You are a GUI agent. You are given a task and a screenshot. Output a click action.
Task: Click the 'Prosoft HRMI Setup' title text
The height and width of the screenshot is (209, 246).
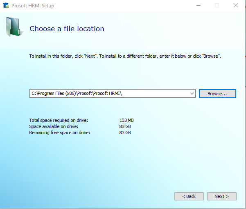pos(33,6)
